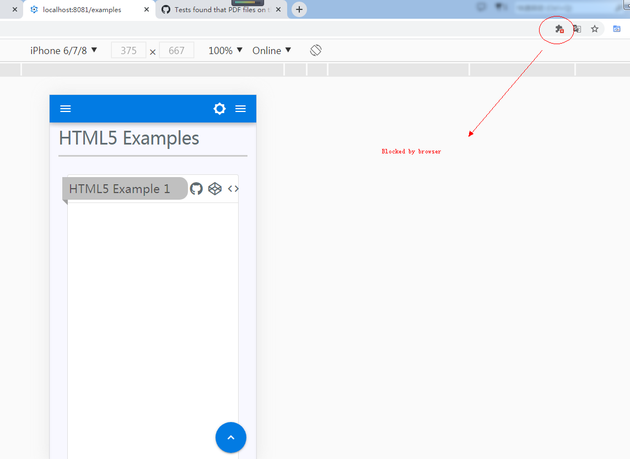Screen dimensions: 630x459
Task: Open the GitHub repo for HTML5 Example 1
Action: click(196, 188)
